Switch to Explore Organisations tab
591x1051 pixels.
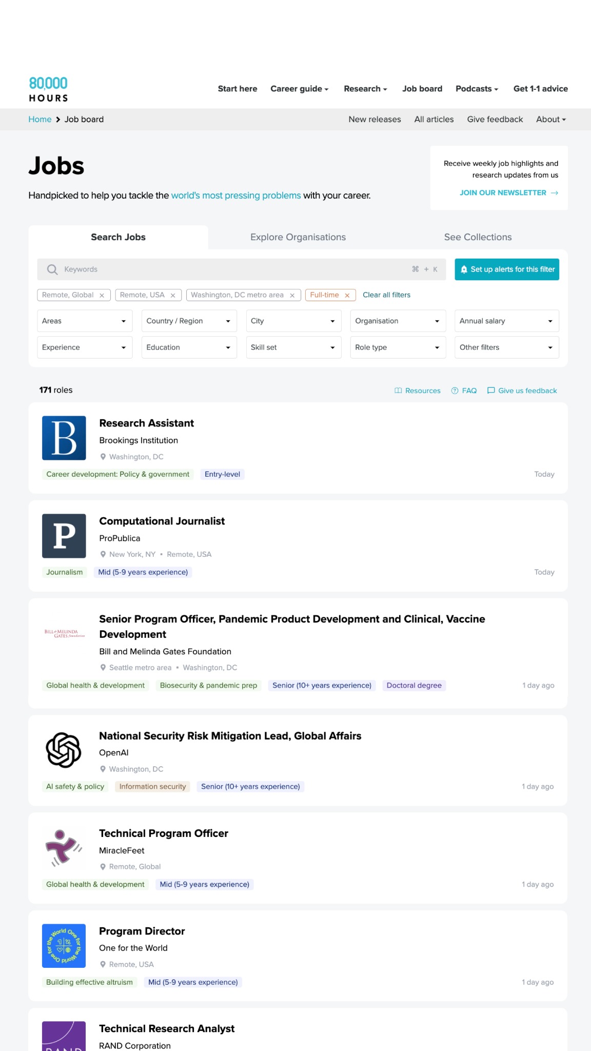tap(298, 237)
